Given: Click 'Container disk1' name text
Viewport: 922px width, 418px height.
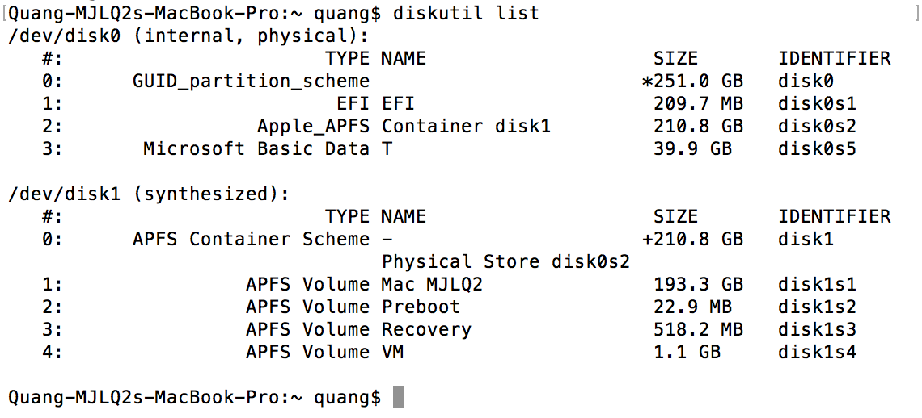Looking at the screenshot, I should [x=466, y=126].
